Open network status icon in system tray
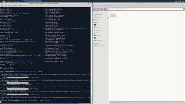Image resolution: width=185 pixels, height=104 pixels. [x=178, y=1]
